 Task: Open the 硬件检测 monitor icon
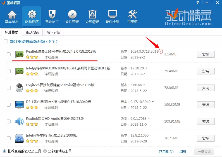(x=113, y=14)
